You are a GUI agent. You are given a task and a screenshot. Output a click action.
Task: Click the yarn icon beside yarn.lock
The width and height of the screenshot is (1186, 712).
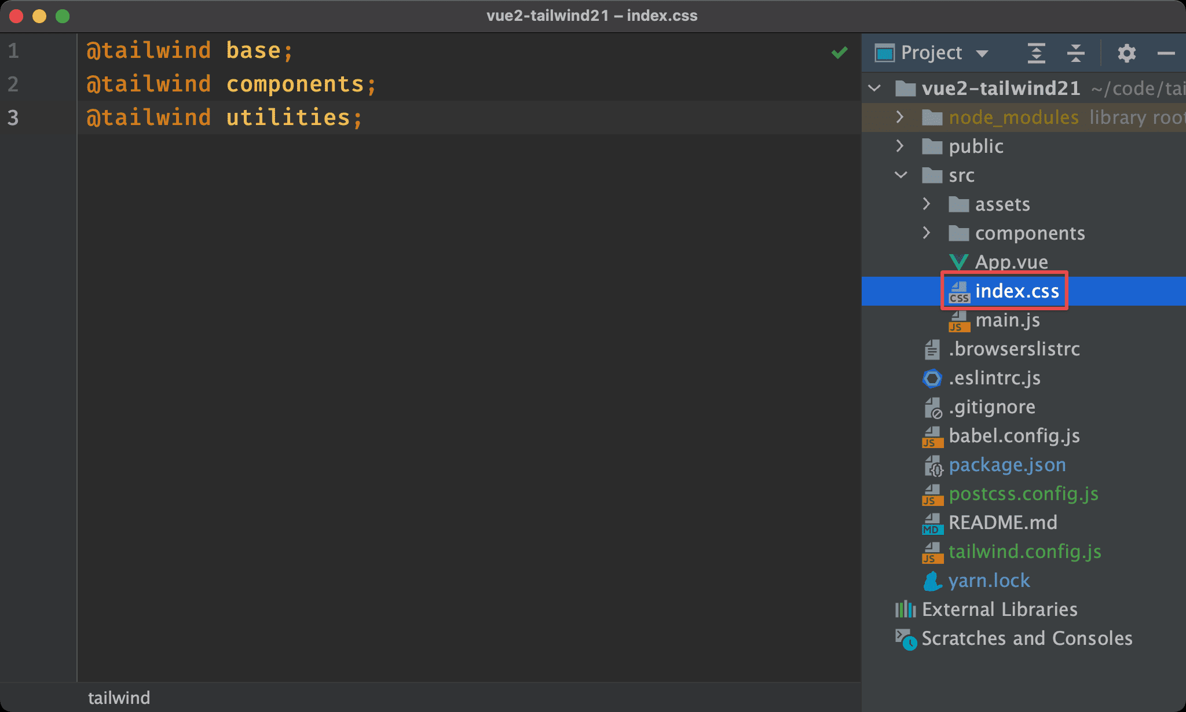pyautogui.click(x=932, y=581)
